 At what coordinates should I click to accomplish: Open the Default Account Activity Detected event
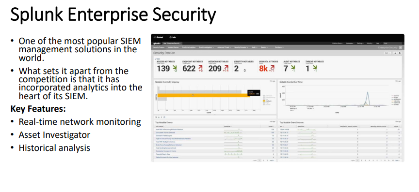coord(167,157)
